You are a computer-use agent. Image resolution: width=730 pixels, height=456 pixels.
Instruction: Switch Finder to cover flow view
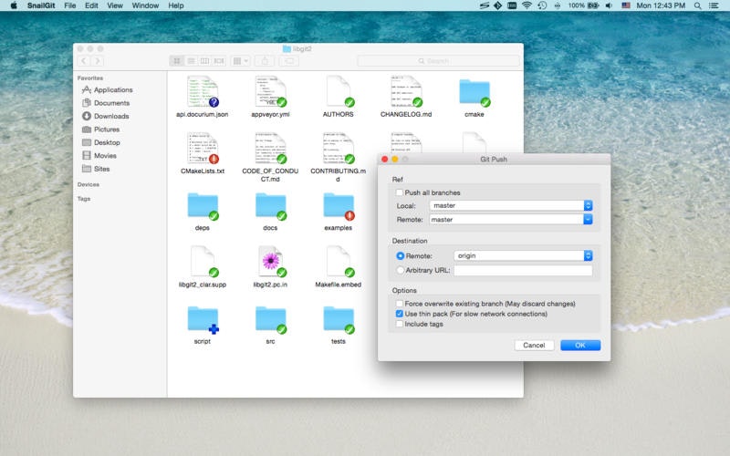click(x=219, y=61)
